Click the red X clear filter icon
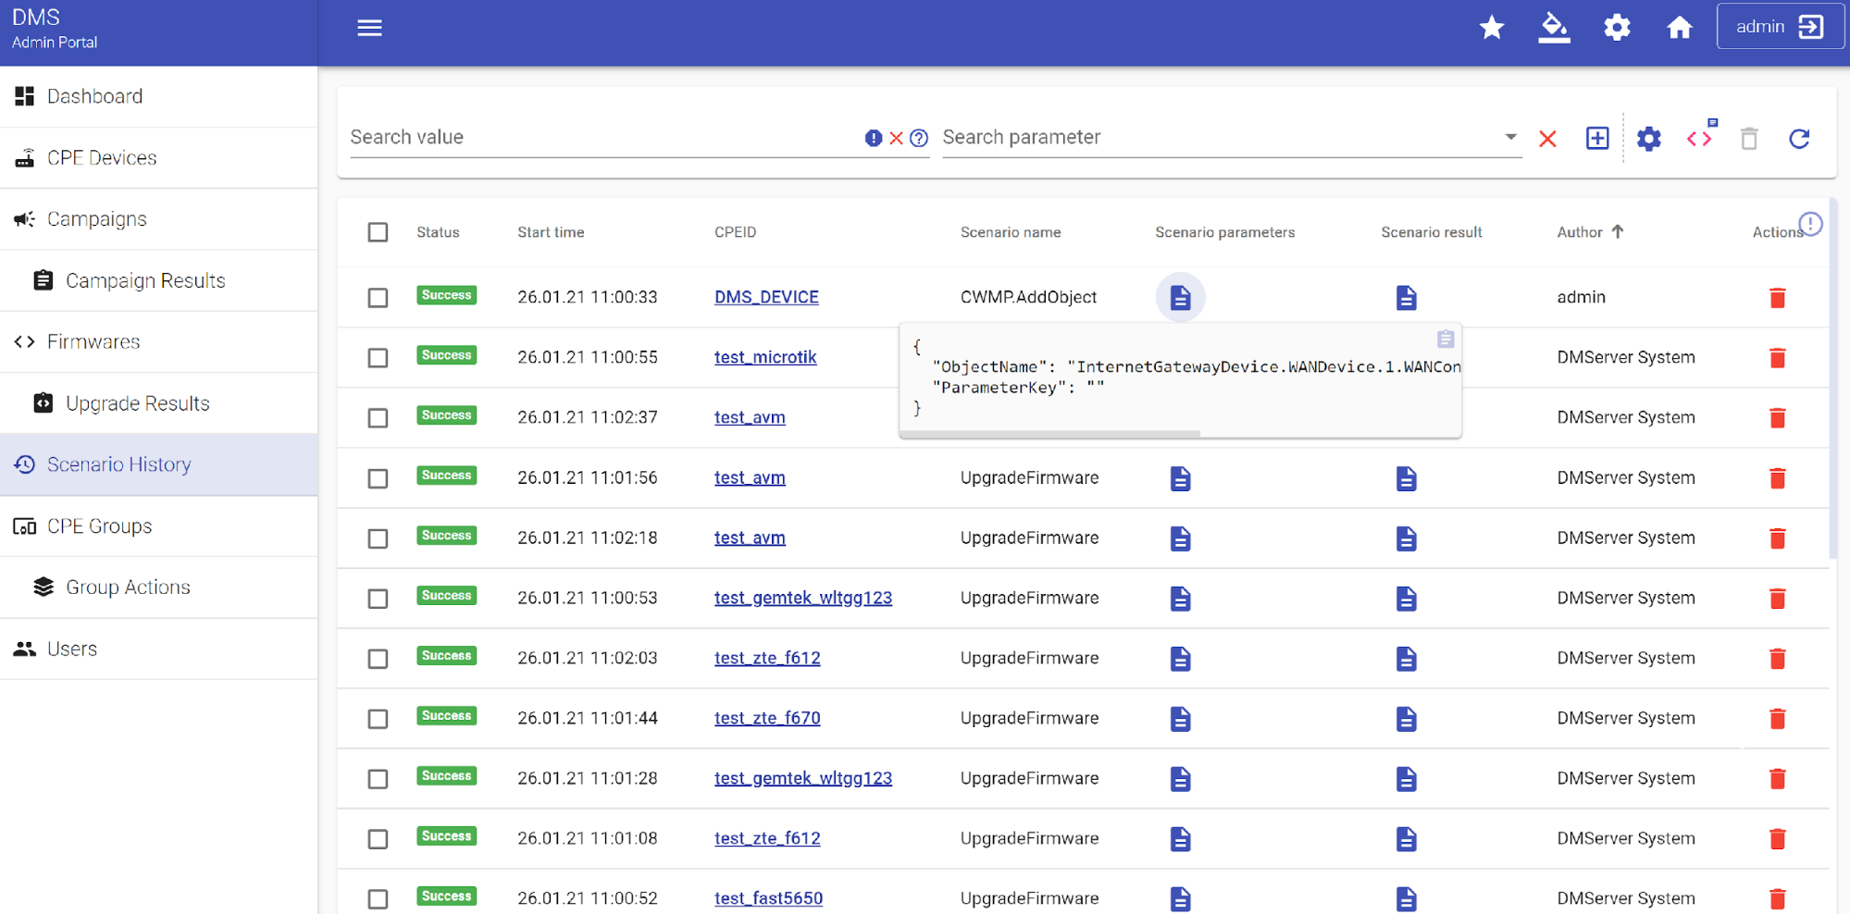1850x915 pixels. click(x=1546, y=139)
